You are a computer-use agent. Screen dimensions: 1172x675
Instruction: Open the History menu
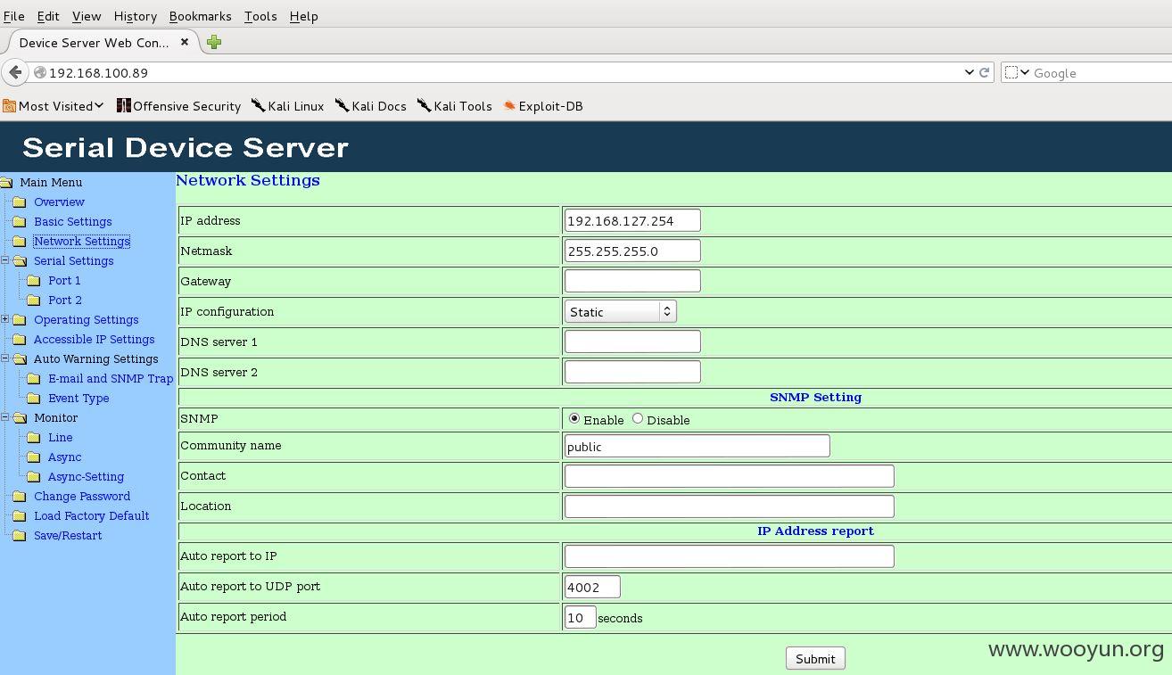pyautogui.click(x=136, y=16)
